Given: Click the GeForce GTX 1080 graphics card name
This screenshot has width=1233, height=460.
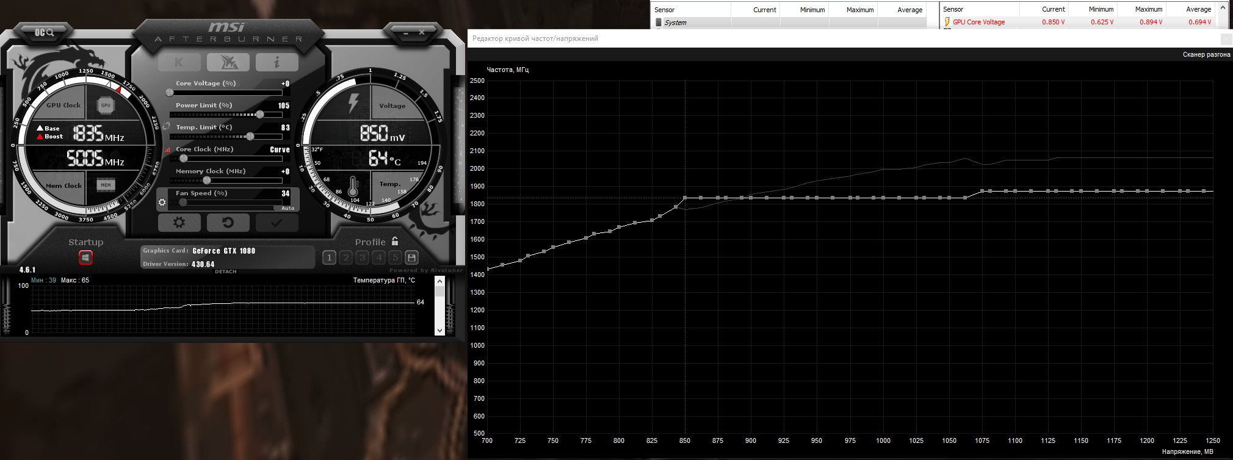Looking at the screenshot, I should point(223,251).
